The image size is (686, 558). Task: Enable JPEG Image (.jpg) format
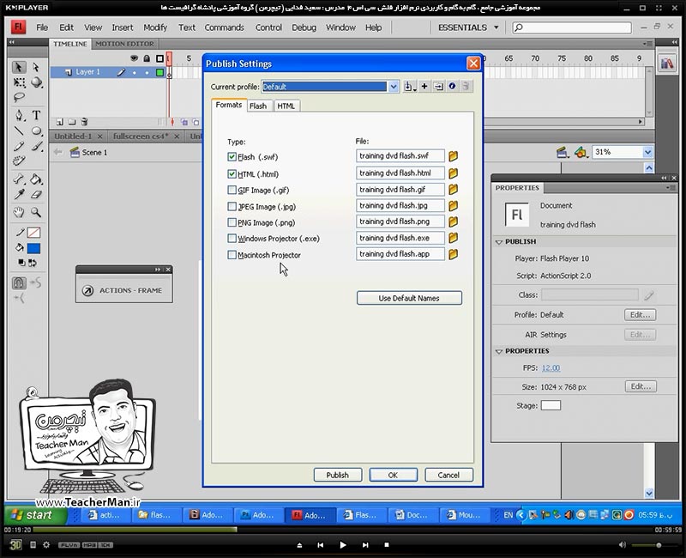click(x=232, y=206)
